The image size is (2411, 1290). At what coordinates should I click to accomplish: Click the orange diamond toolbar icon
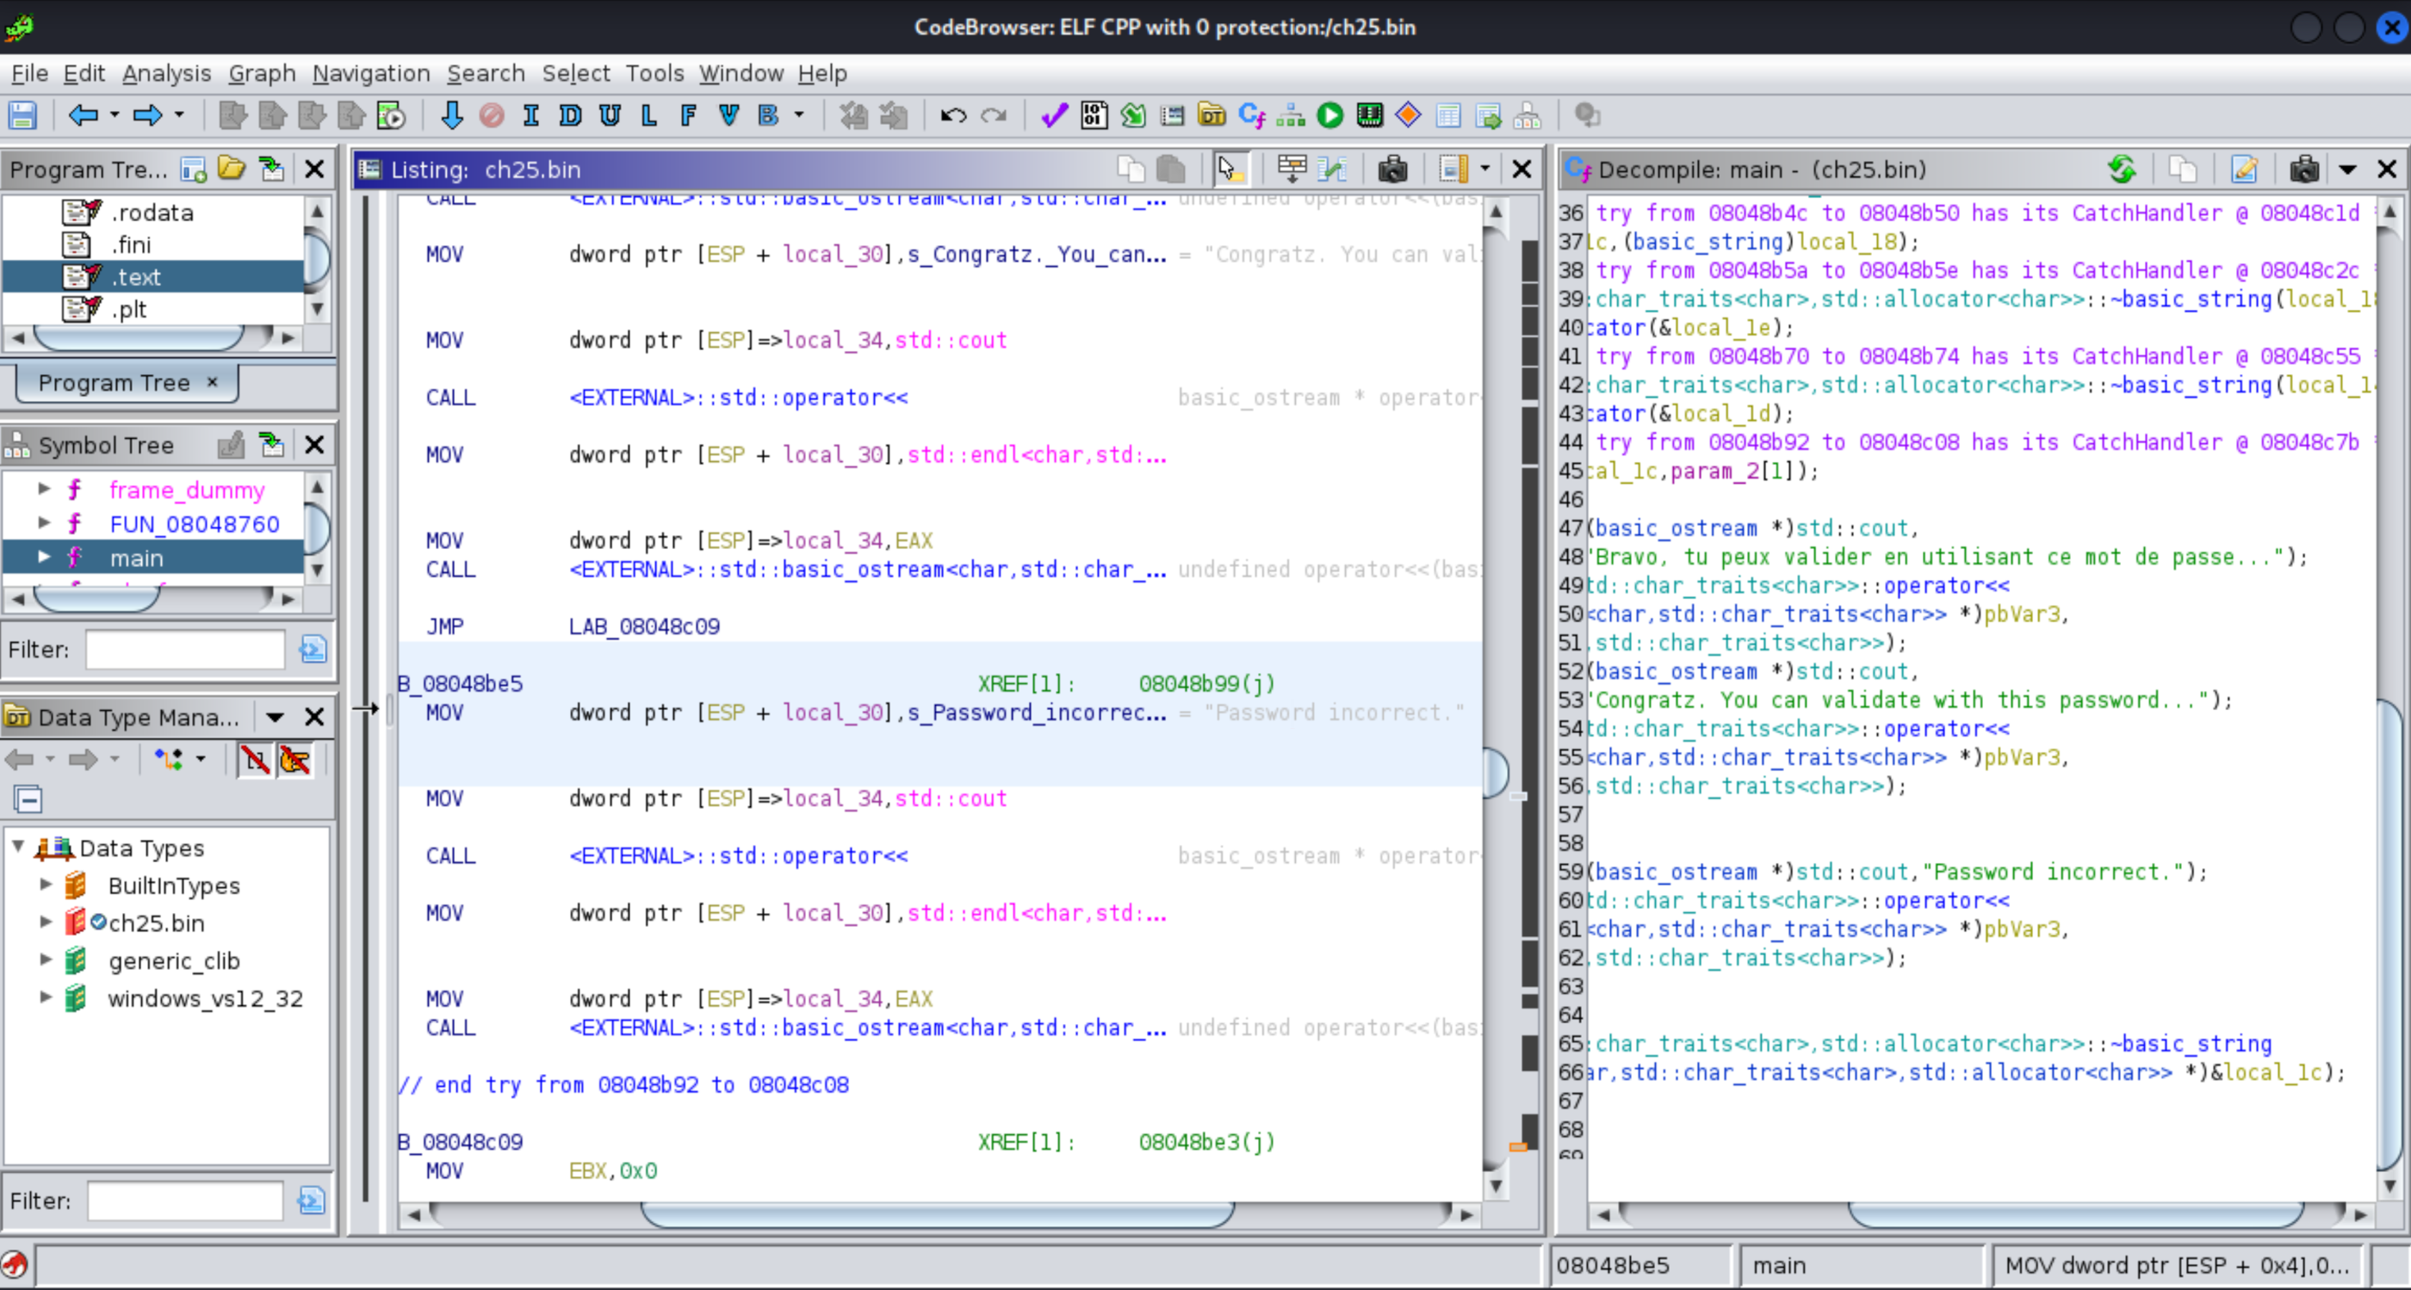coord(1408,115)
